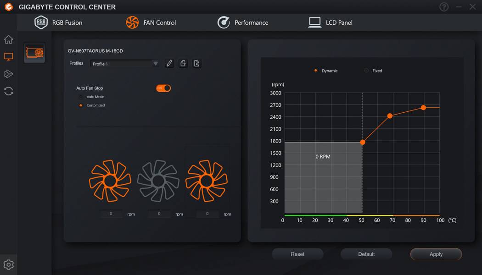The height and width of the screenshot is (275, 482).
Task: Click the 100 temperature axis value
Action: point(441,220)
